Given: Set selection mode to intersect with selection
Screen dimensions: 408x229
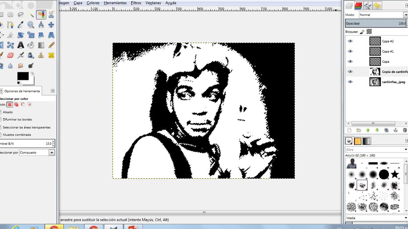Looking at the screenshot, I should click(x=29, y=105).
